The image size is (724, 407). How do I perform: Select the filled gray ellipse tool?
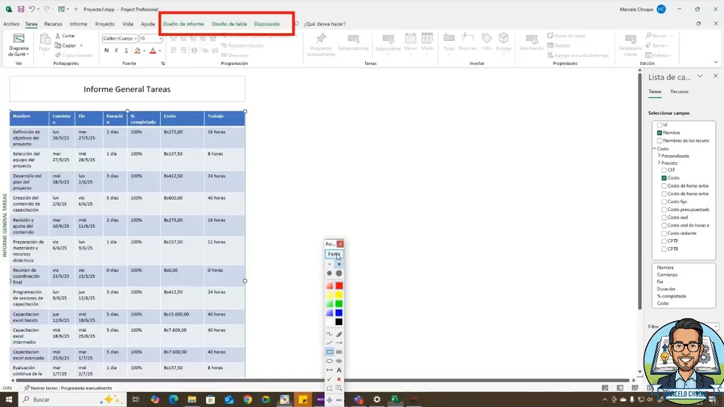[x=339, y=361]
